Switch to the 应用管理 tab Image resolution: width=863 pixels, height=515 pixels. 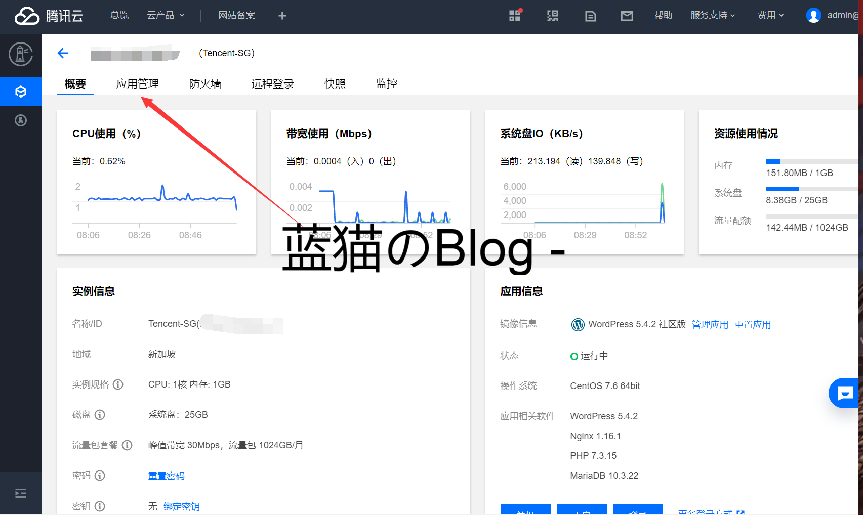138,84
